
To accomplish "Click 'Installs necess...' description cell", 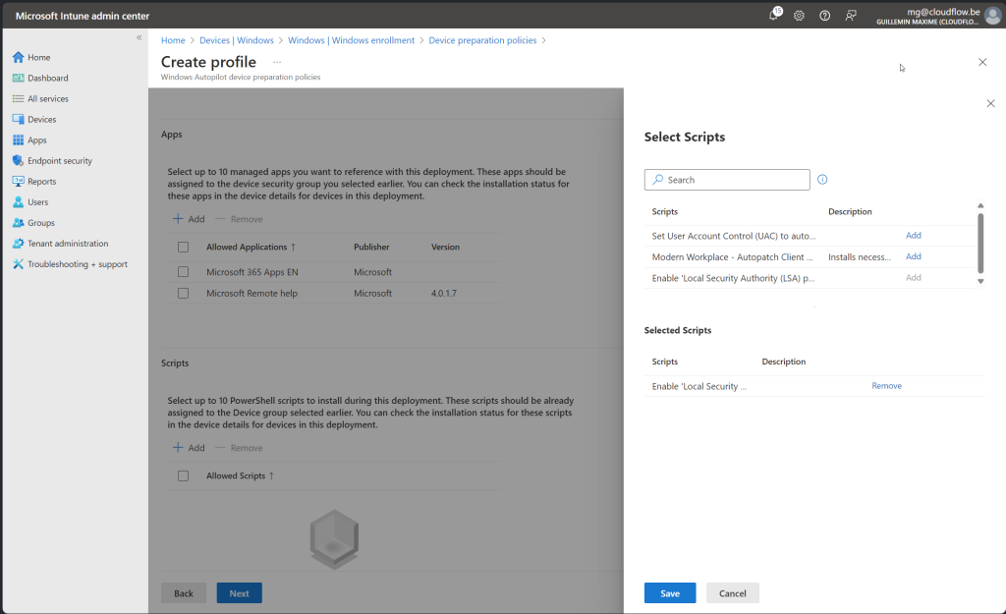I will click(859, 257).
